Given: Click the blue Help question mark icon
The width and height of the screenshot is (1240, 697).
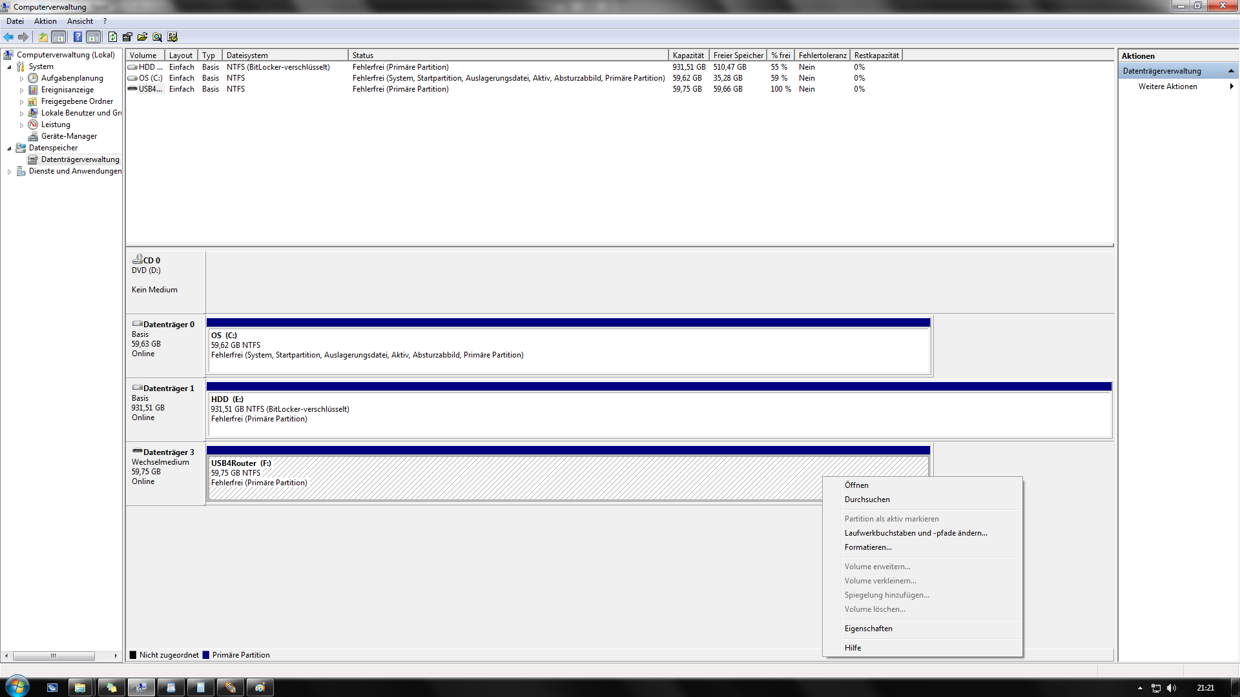Looking at the screenshot, I should [x=77, y=37].
